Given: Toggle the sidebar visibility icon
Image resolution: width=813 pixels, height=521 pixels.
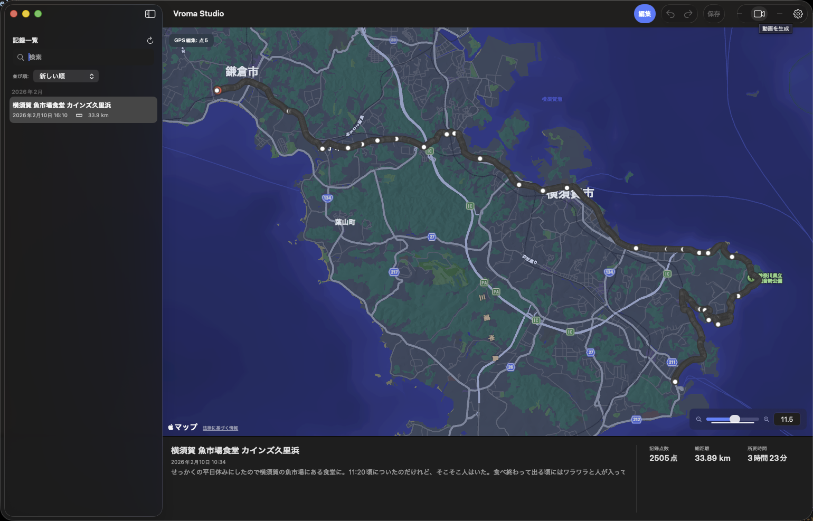Looking at the screenshot, I should (x=150, y=14).
